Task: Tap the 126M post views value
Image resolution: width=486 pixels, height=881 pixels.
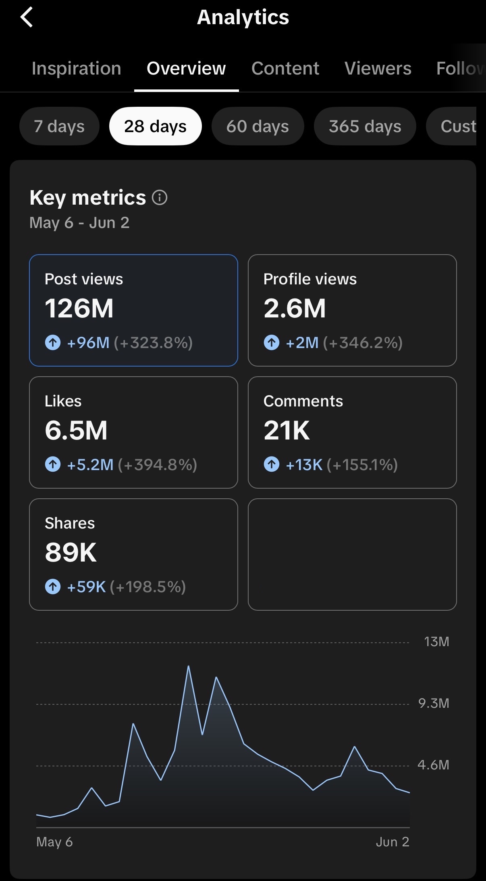Action: tap(79, 309)
